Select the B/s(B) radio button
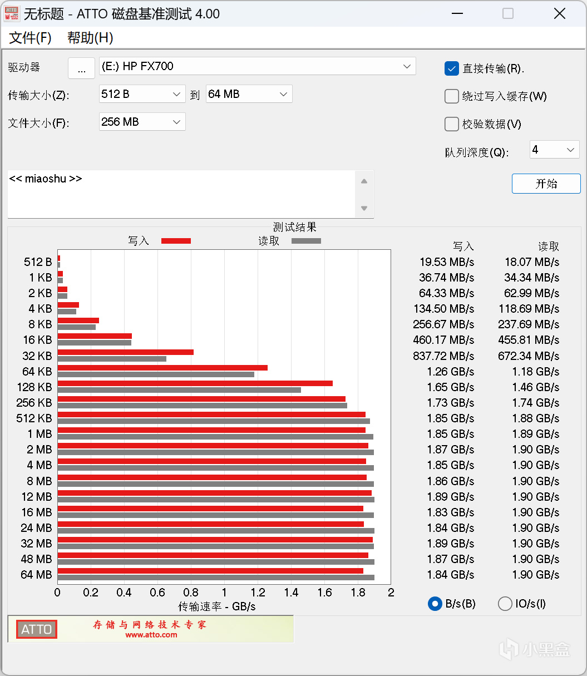 [435, 604]
